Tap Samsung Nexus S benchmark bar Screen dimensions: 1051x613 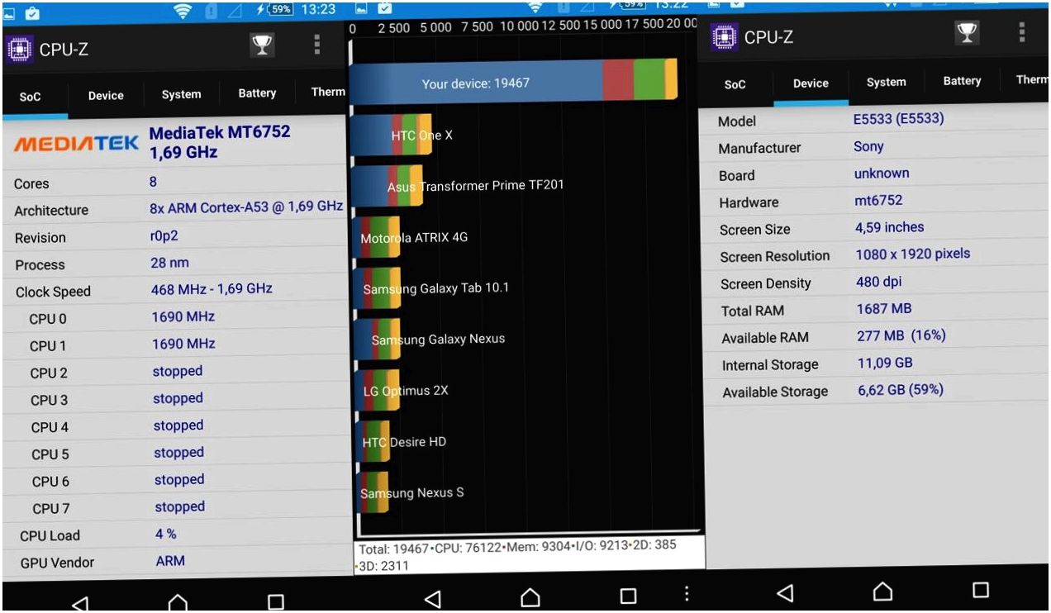pos(370,492)
